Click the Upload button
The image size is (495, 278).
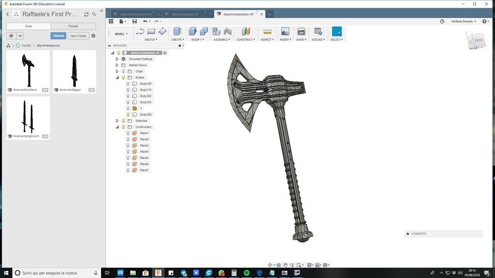click(58, 36)
